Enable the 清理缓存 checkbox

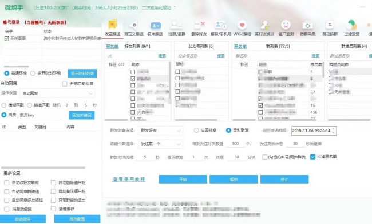click(x=53, y=209)
